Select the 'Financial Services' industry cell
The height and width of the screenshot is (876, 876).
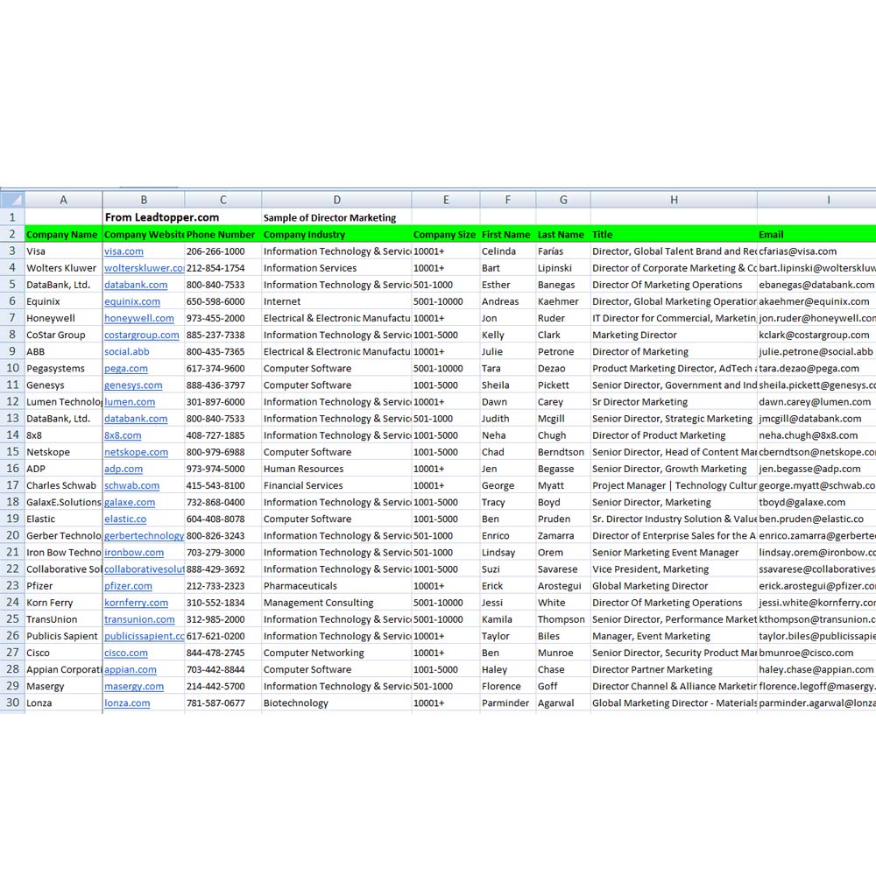pos(337,485)
